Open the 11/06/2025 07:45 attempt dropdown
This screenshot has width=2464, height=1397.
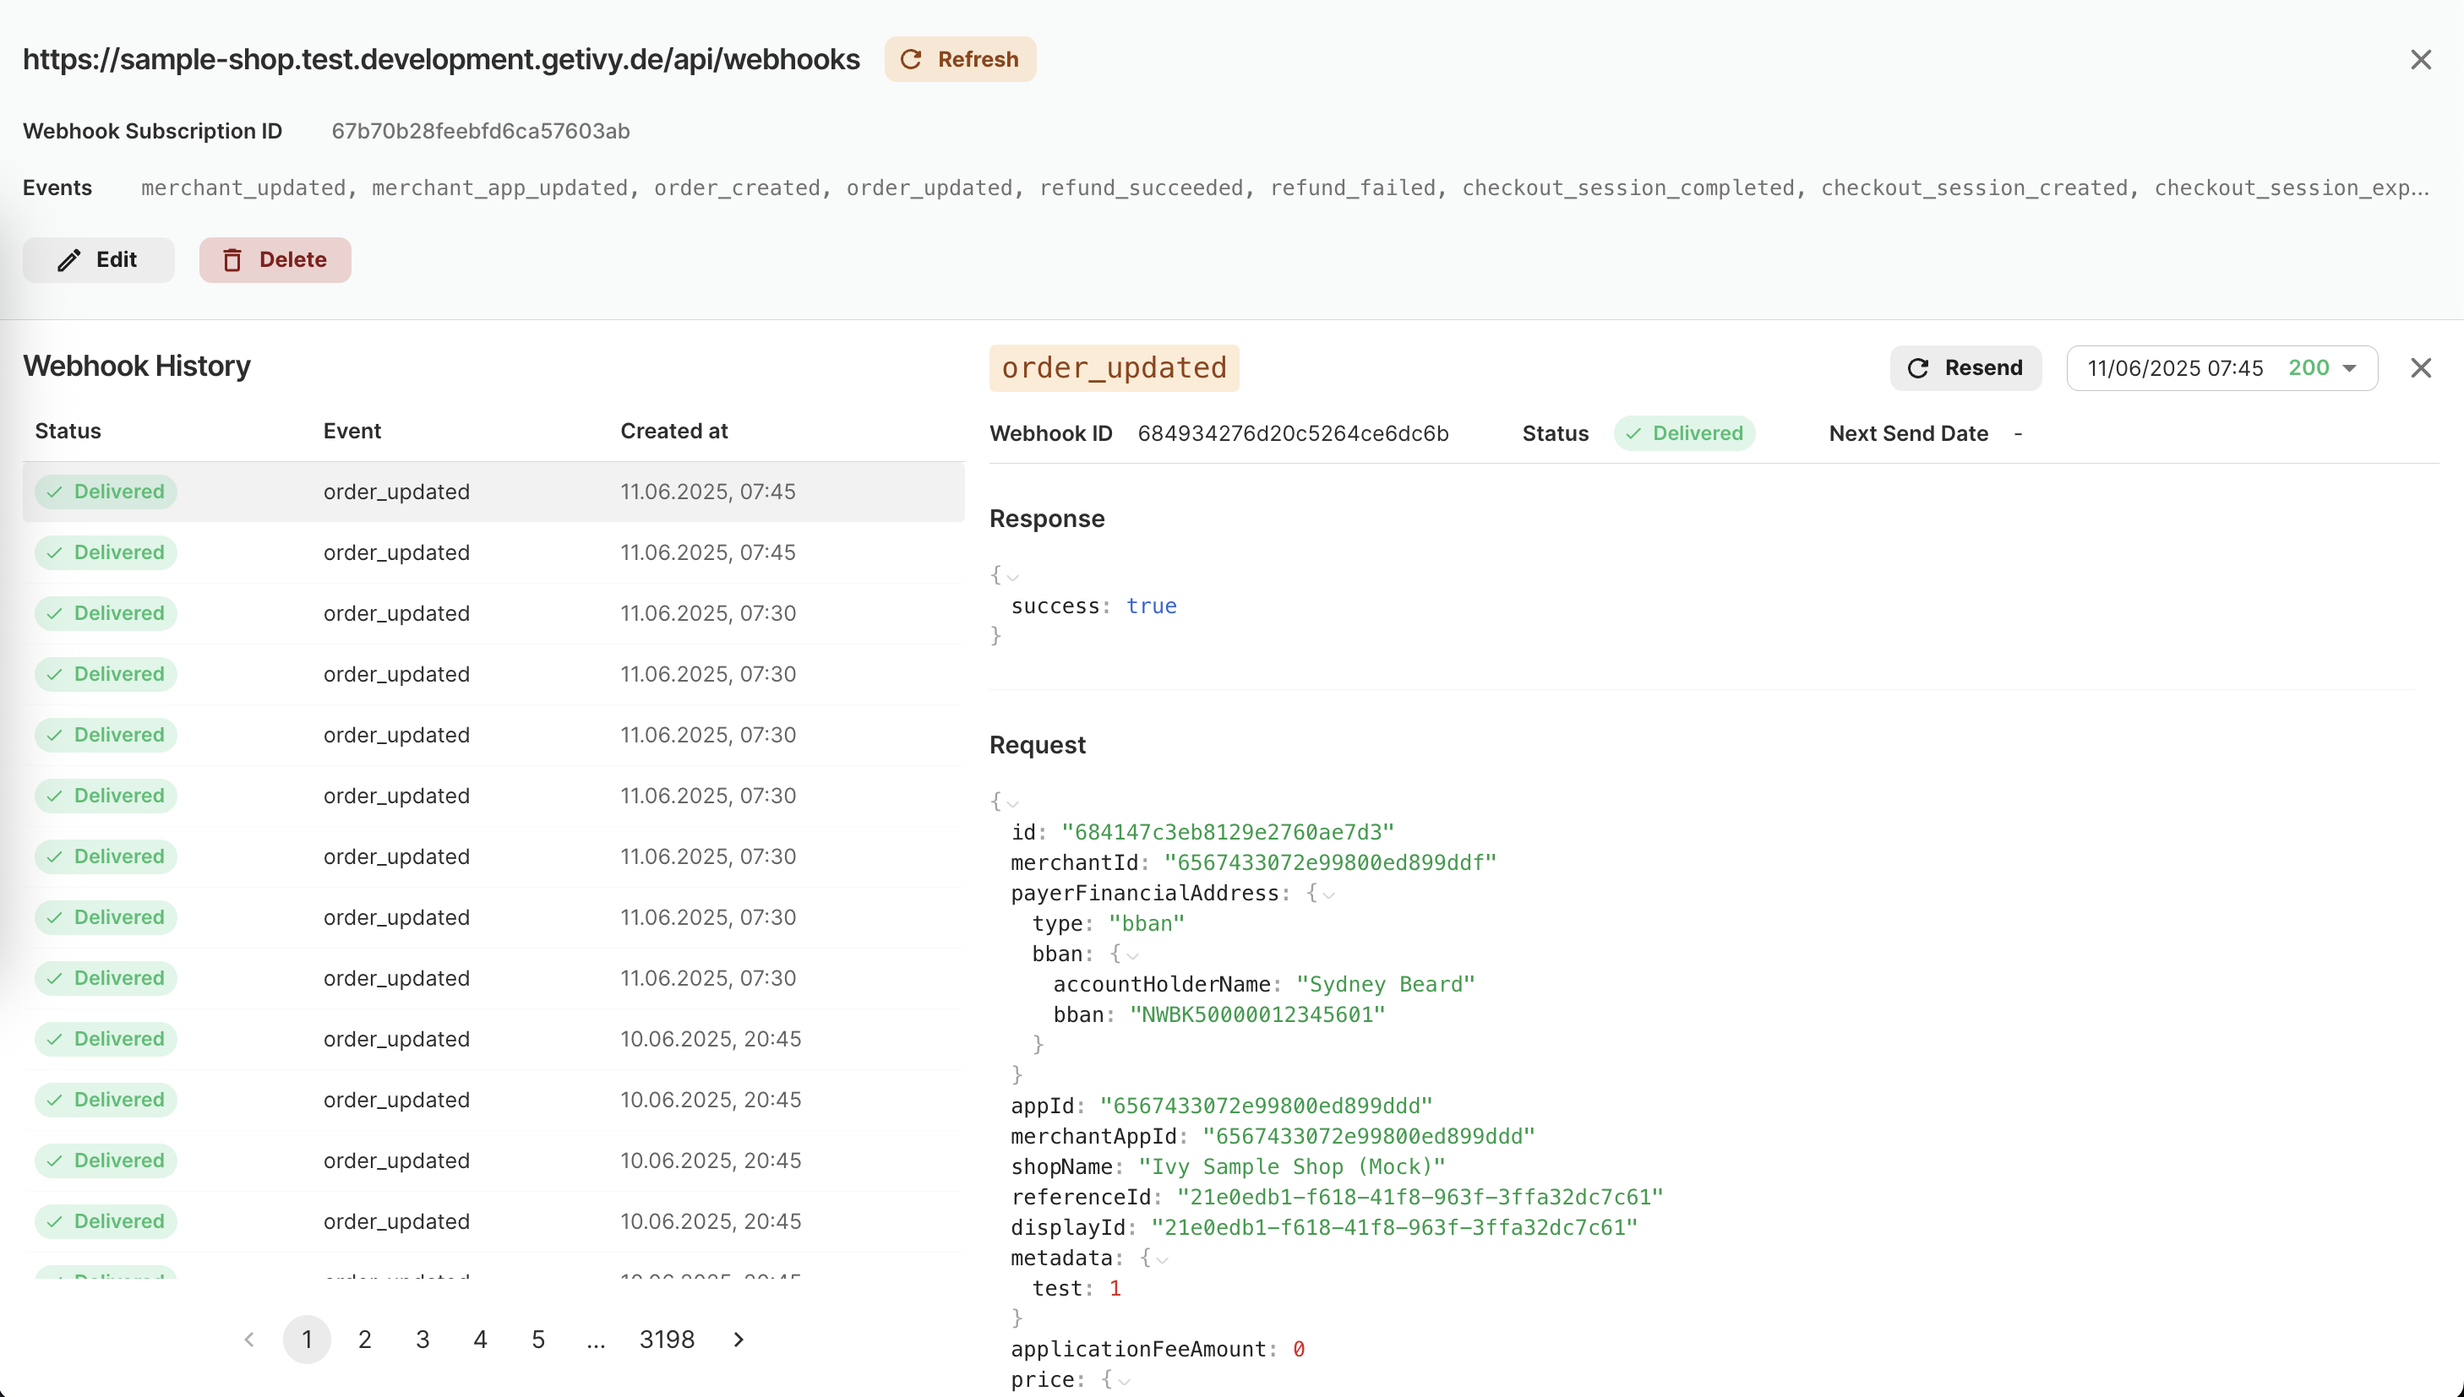2221,368
